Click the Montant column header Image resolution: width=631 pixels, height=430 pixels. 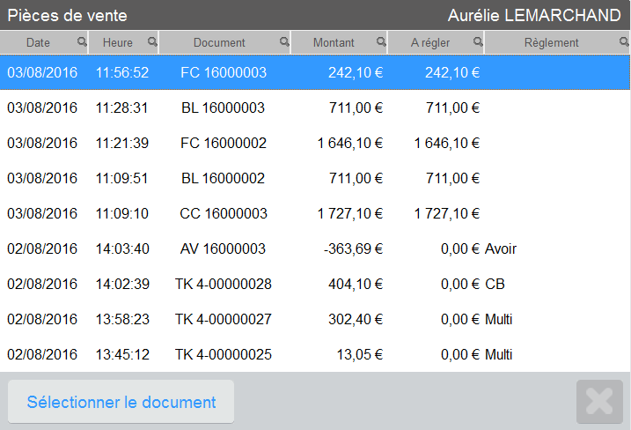(334, 42)
